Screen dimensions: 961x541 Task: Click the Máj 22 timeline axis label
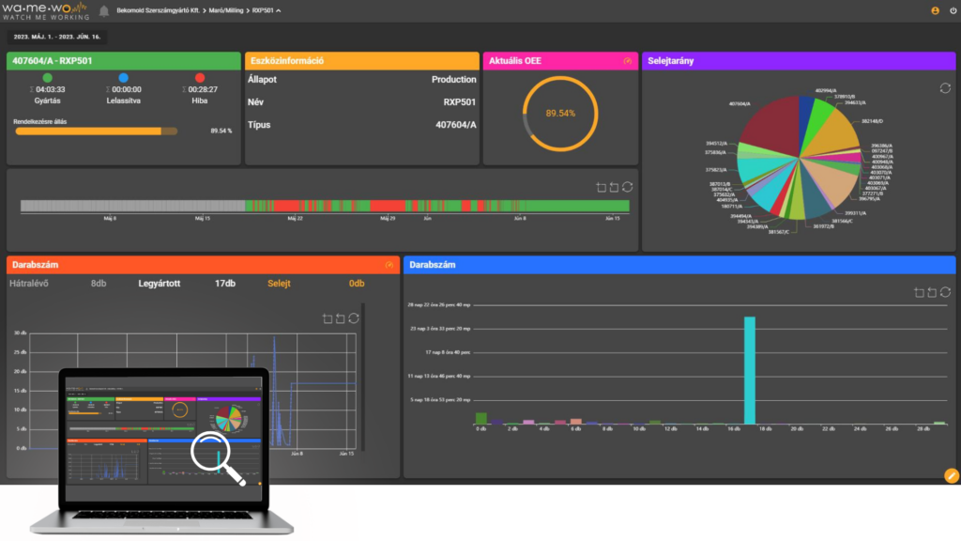point(295,218)
